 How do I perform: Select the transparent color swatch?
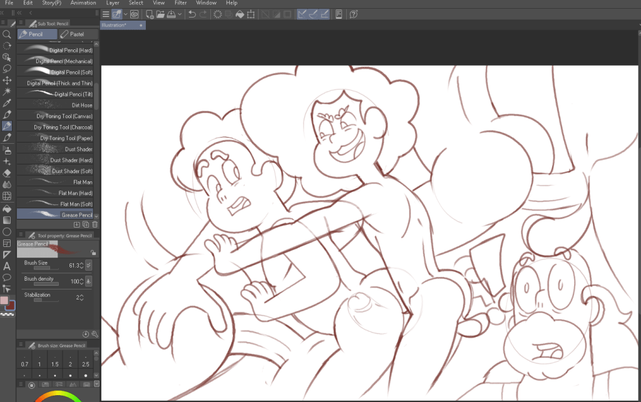pos(8,315)
